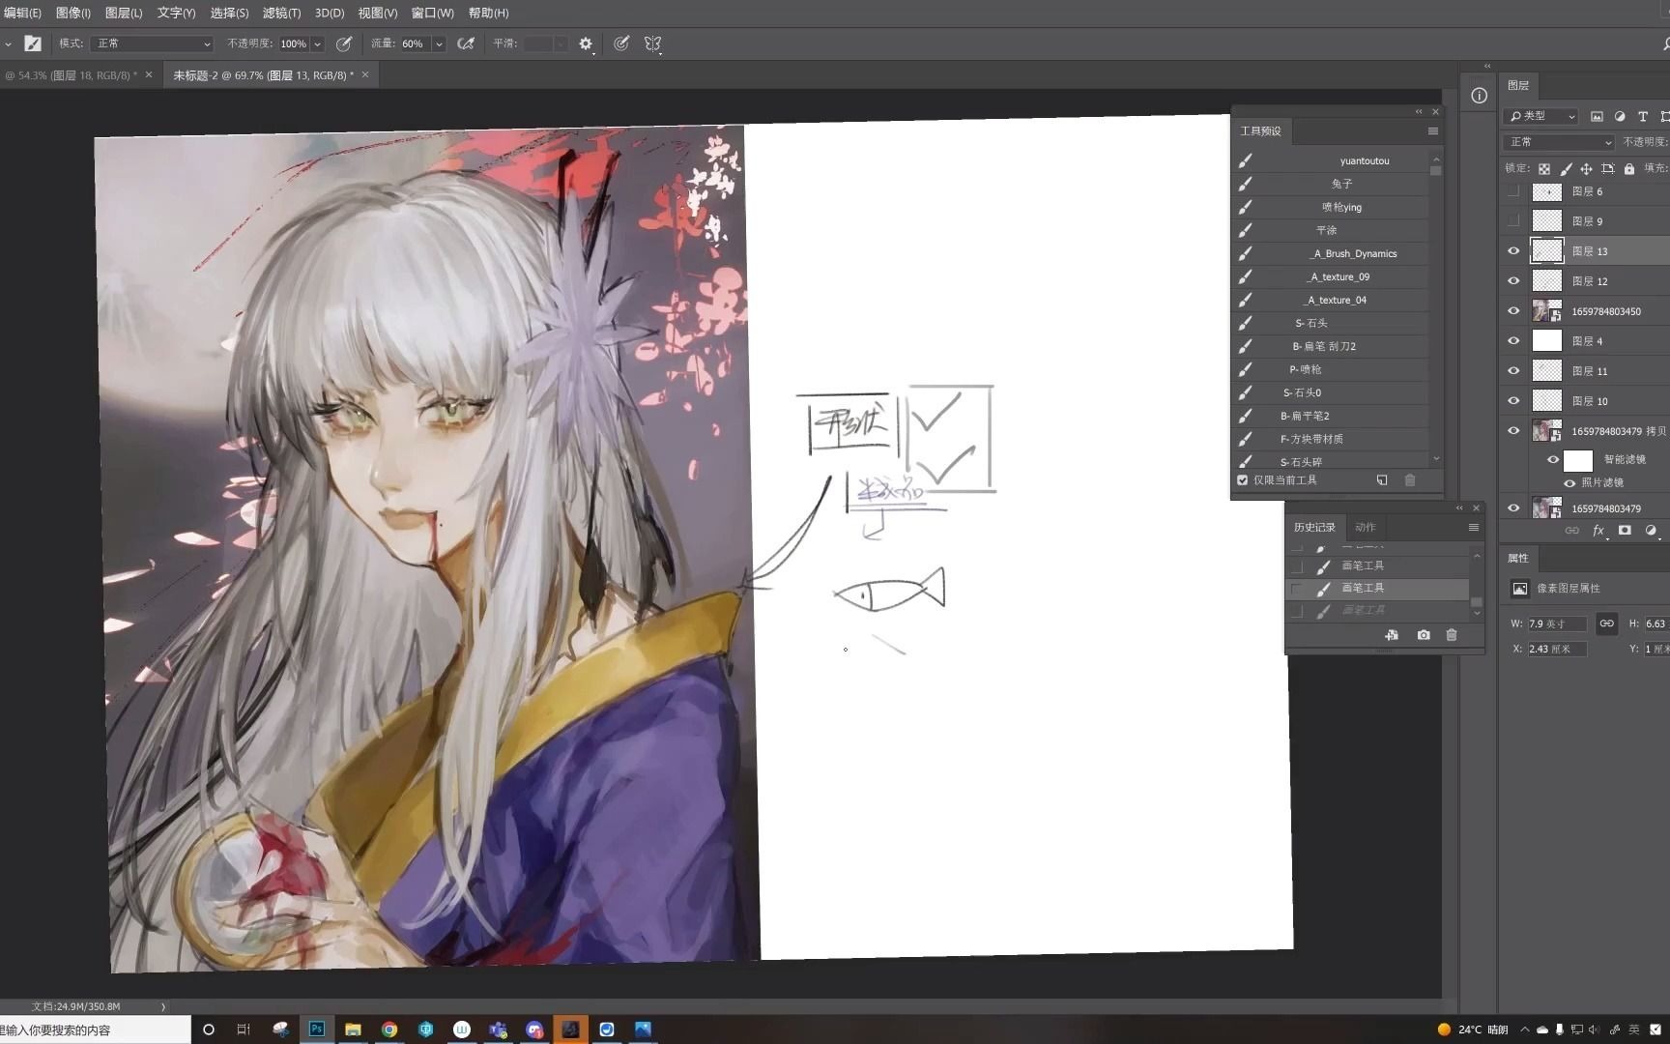The width and height of the screenshot is (1670, 1044).
Task: Open layer blend mode 正常 dropdown
Action: click(1560, 142)
